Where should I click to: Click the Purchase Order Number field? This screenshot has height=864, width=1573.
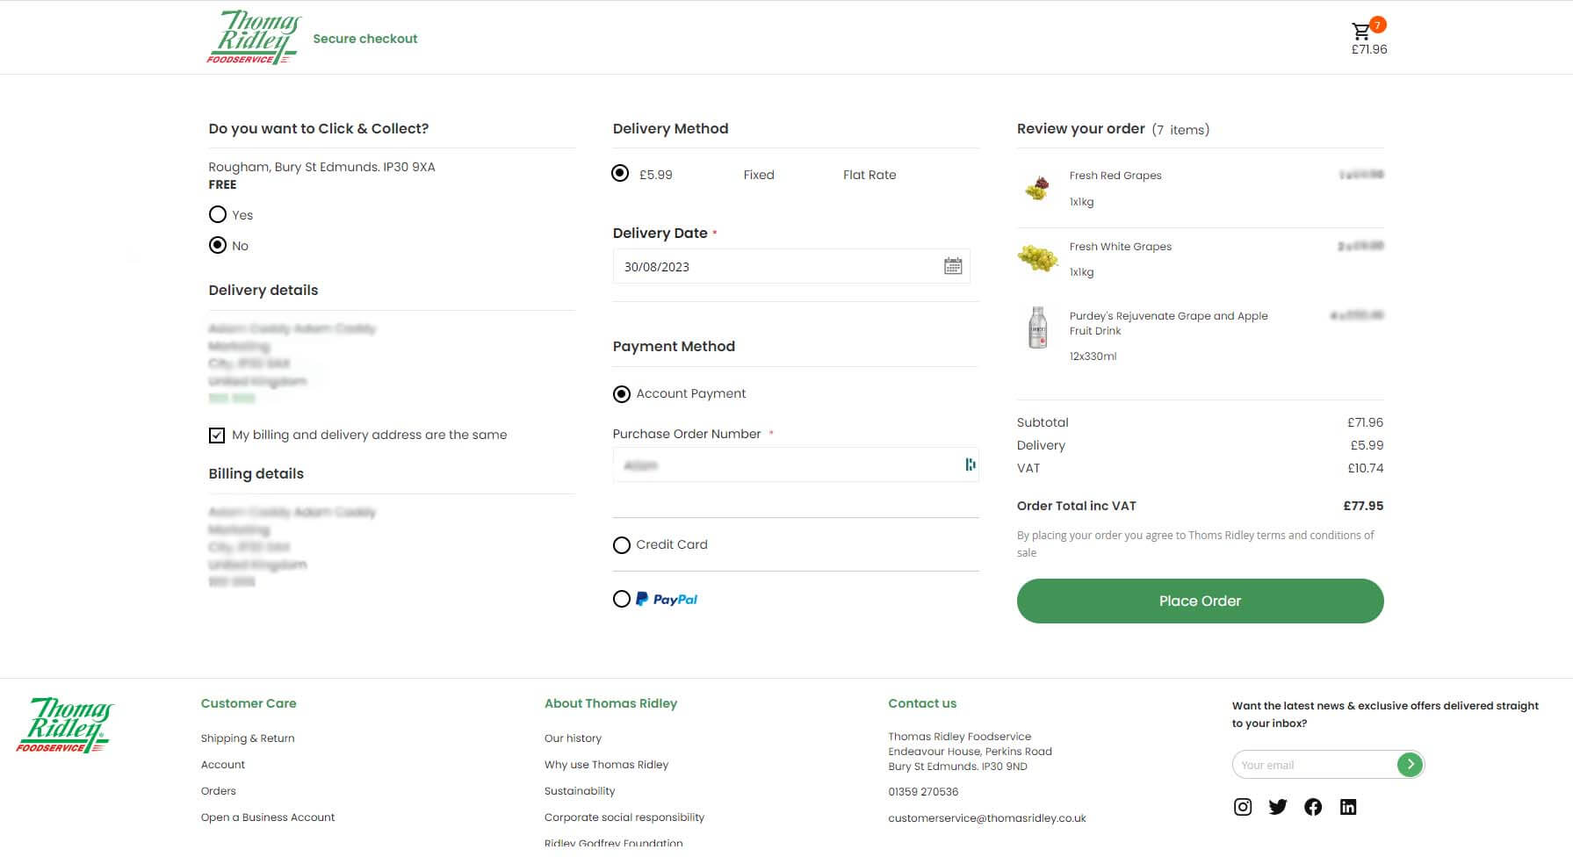pyautogui.click(x=786, y=465)
